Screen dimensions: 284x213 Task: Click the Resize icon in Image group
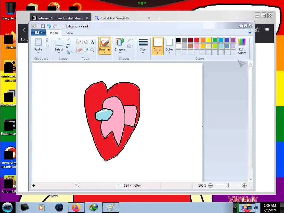[68, 46]
